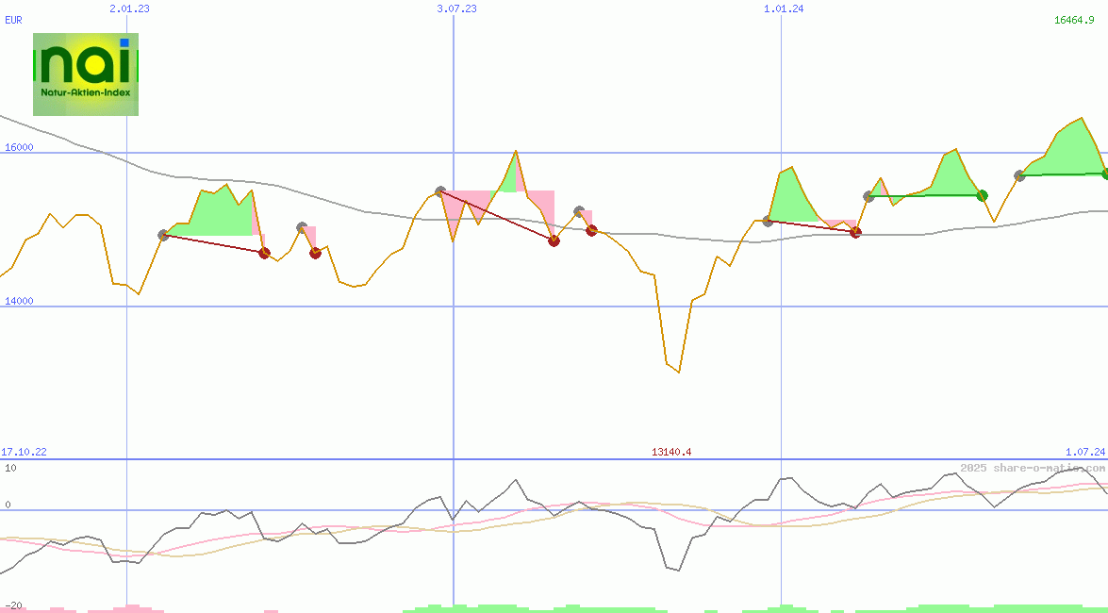The width and height of the screenshot is (1108, 613).
Task: Click the green 16464.9 high value
Action: coord(1074,20)
